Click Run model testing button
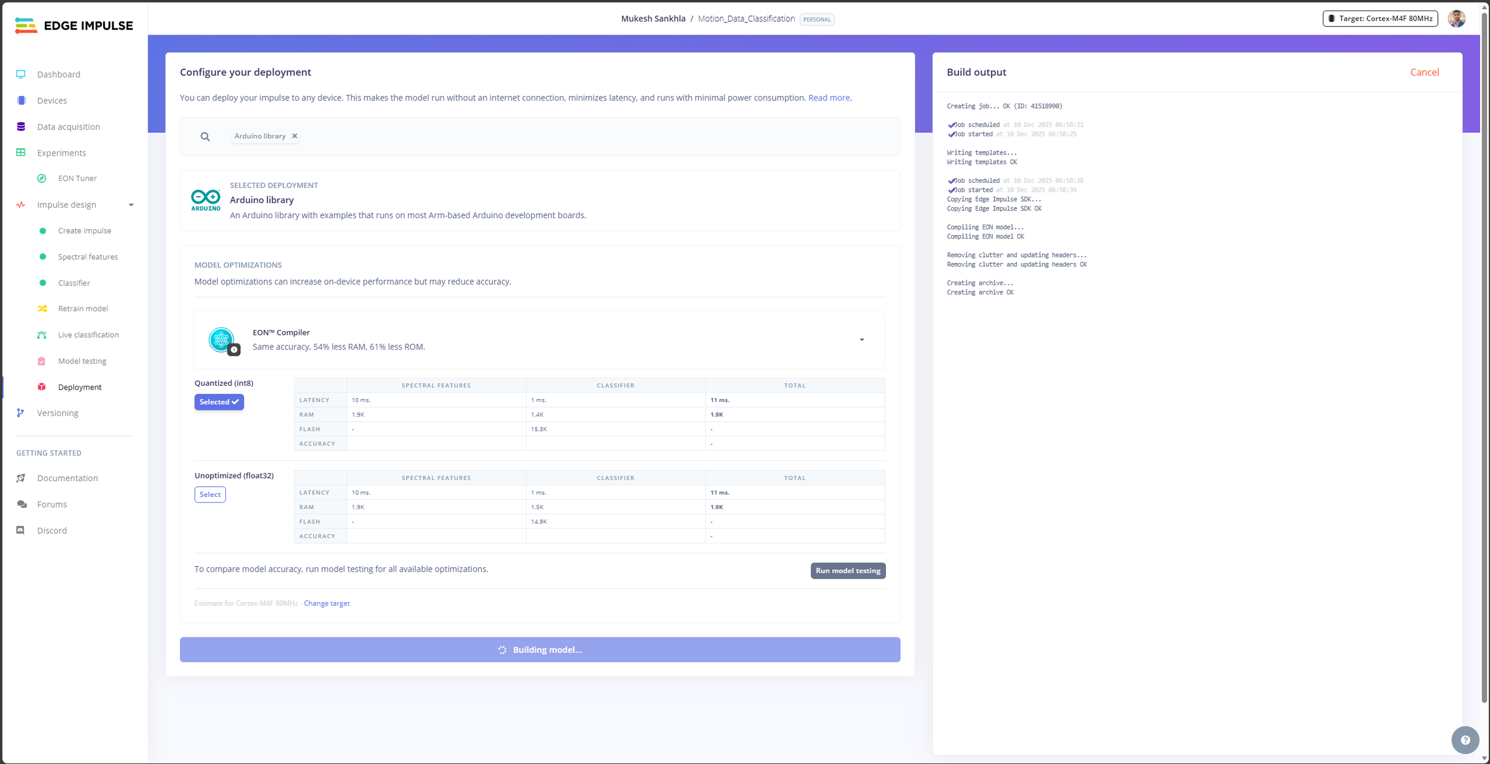The height and width of the screenshot is (764, 1490). coord(848,571)
